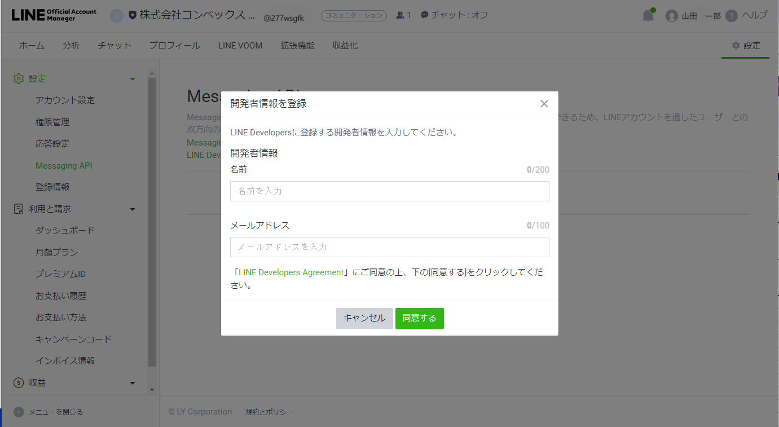The height and width of the screenshot is (427, 779).
Task: Click the キャンセル button
Action: click(x=364, y=318)
